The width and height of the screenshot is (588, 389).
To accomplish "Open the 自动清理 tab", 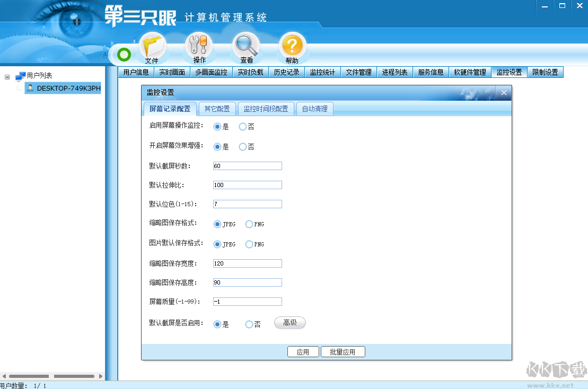I will tap(314, 109).
